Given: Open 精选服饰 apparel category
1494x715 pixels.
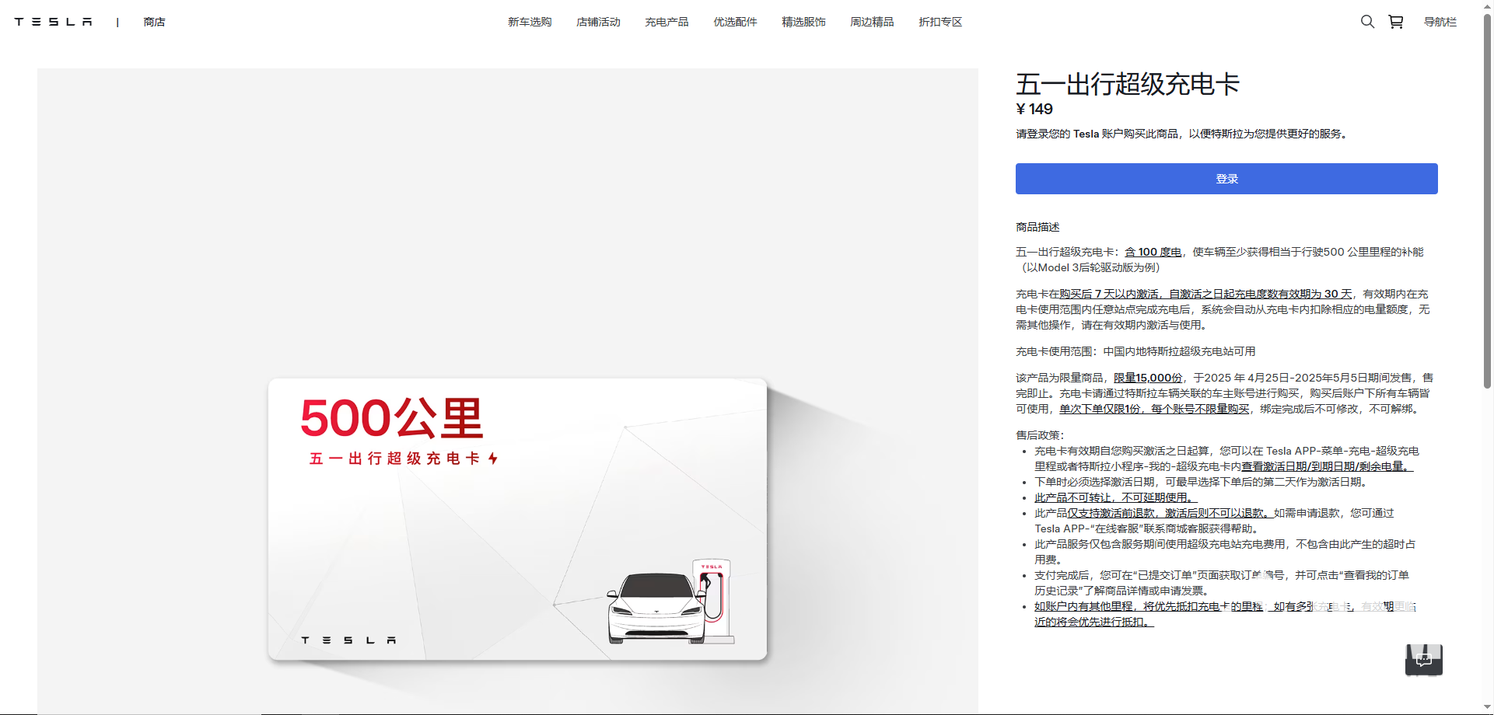Looking at the screenshot, I should coord(803,22).
